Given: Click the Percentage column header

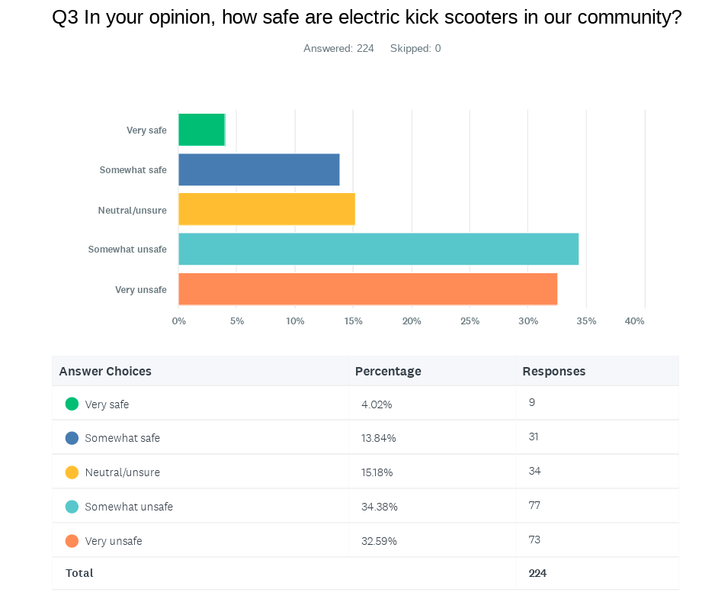Looking at the screenshot, I should (388, 372).
